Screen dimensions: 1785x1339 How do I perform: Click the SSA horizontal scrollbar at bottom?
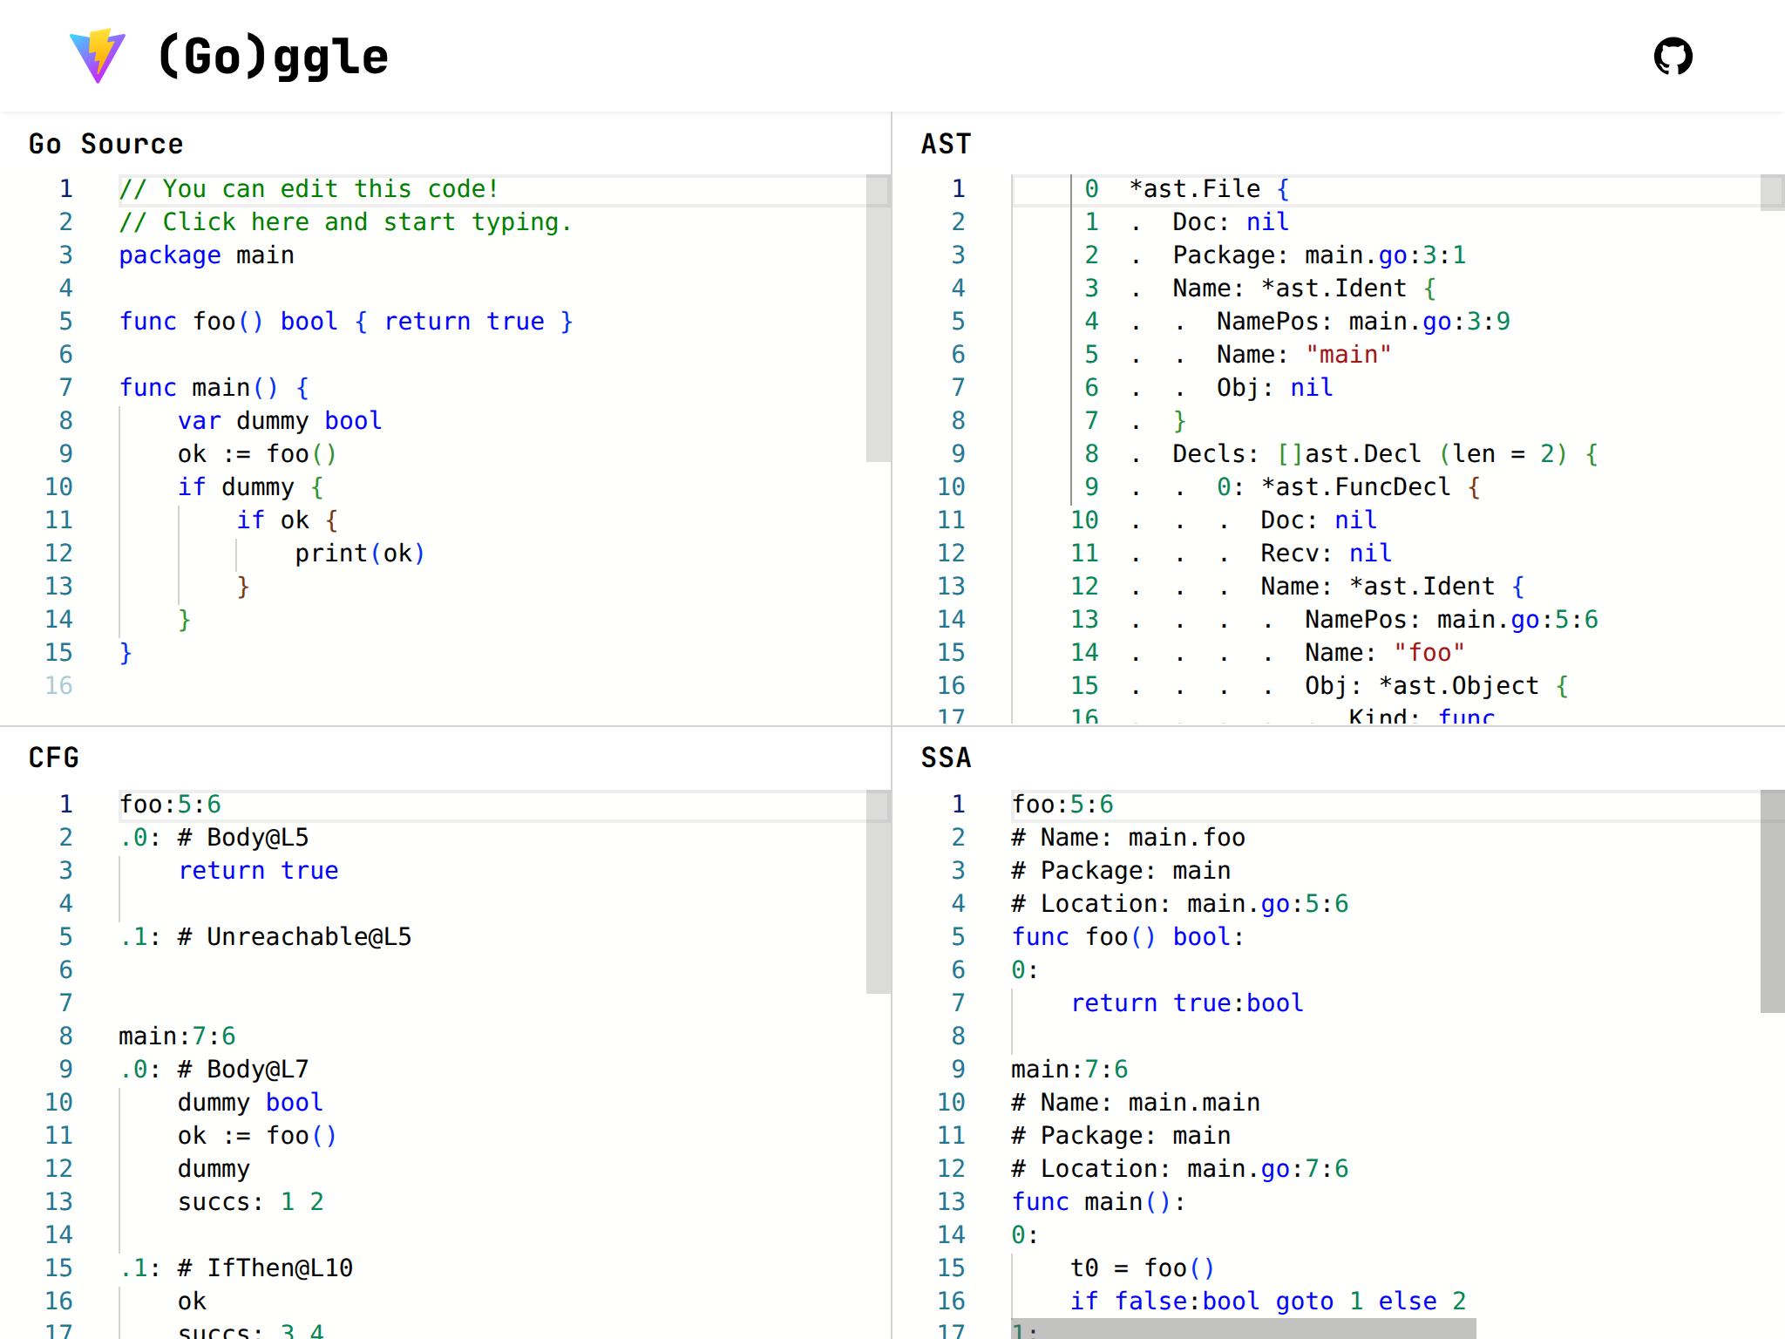point(1243,1329)
